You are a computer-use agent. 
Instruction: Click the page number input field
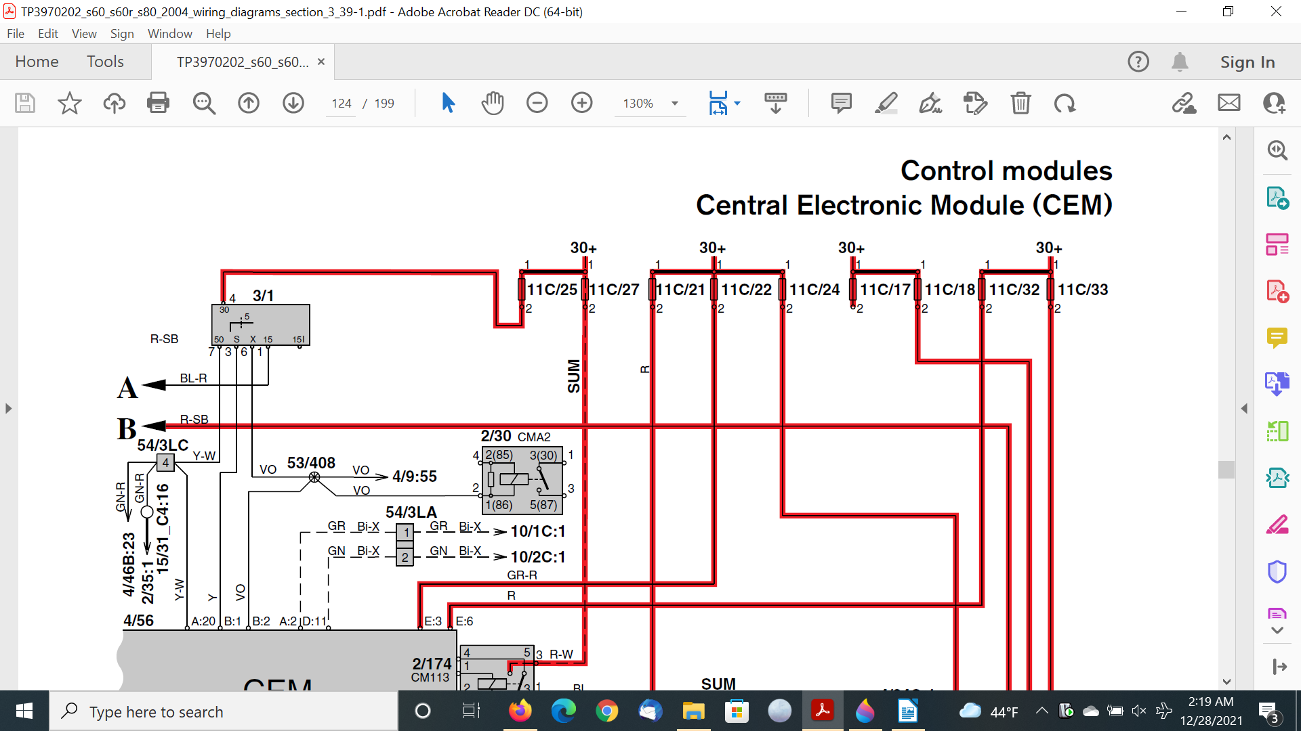pos(341,104)
